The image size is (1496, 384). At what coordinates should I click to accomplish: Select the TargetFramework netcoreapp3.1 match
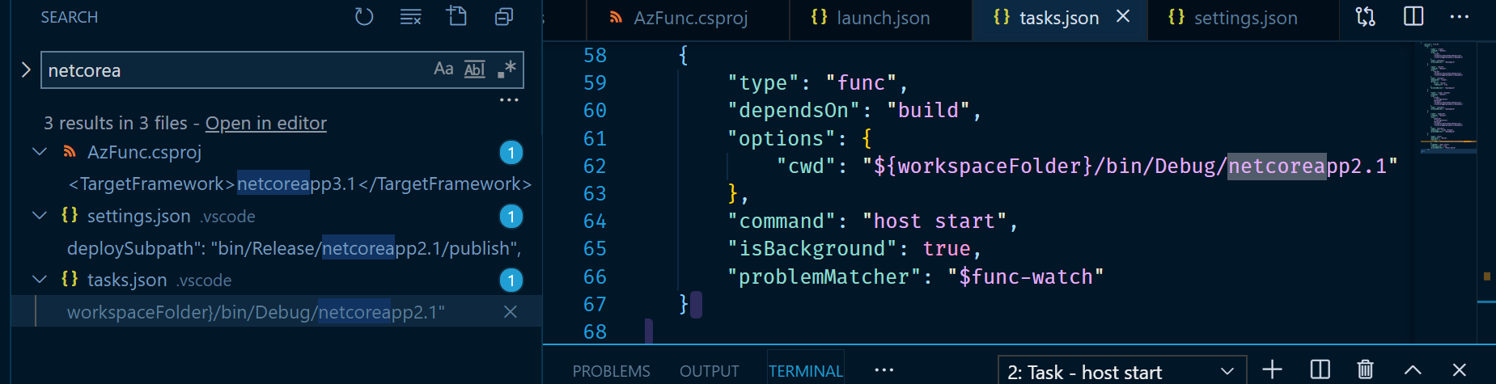click(299, 184)
